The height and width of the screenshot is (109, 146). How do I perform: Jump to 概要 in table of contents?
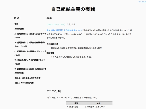(x=16, y=24)
